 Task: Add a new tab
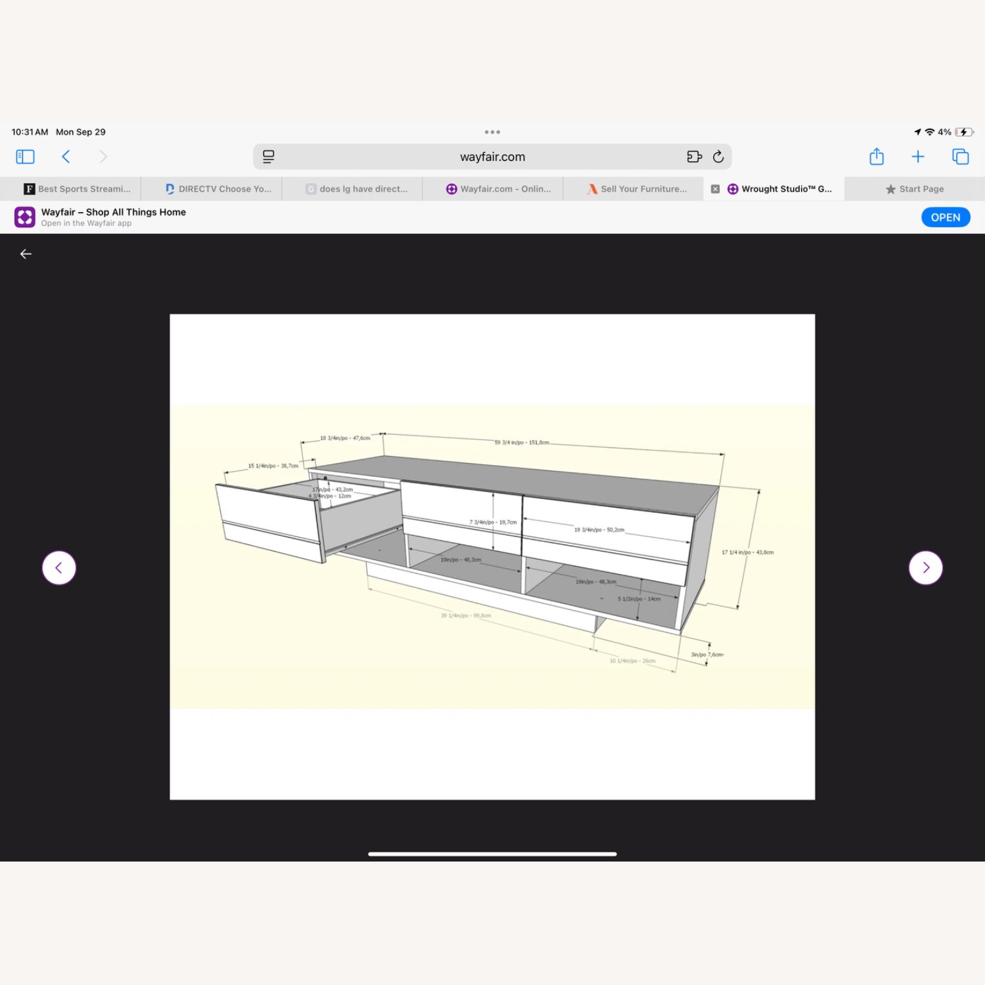pos(918,157)
